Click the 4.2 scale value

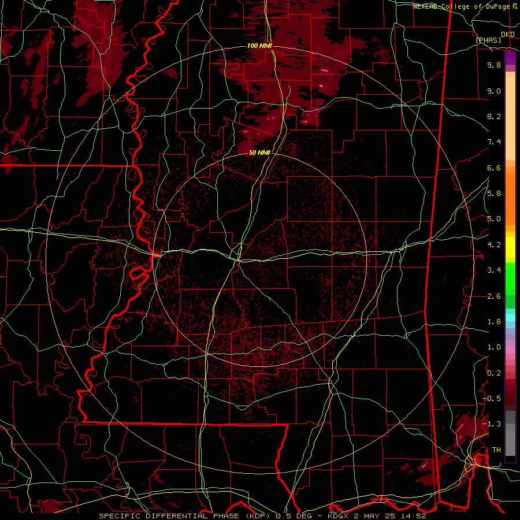click(494, 245)
